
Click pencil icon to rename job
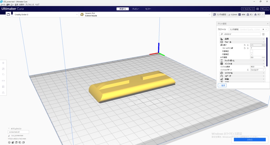point(9,136)
